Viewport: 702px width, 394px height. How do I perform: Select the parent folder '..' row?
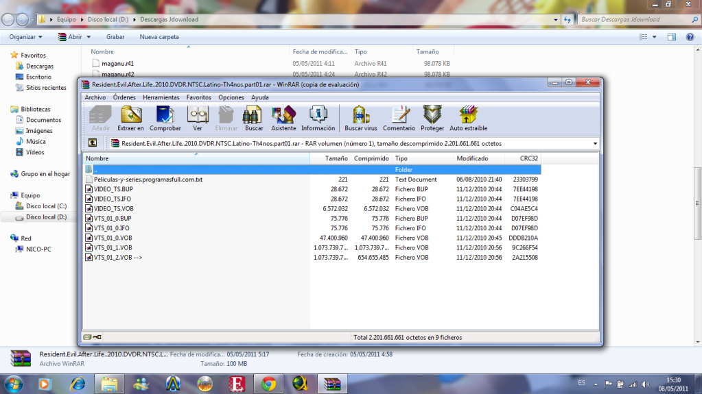pyautogui.click(x=312, y=169)
